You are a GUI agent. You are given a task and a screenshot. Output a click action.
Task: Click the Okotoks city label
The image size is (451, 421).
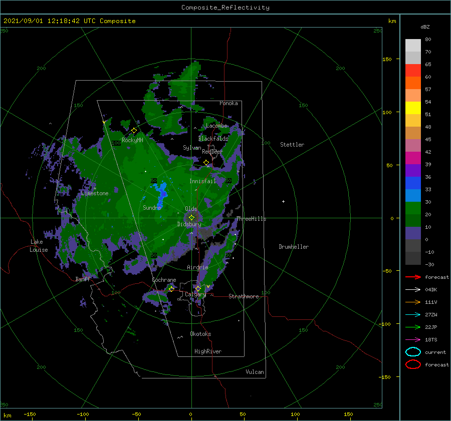[200, 334]
